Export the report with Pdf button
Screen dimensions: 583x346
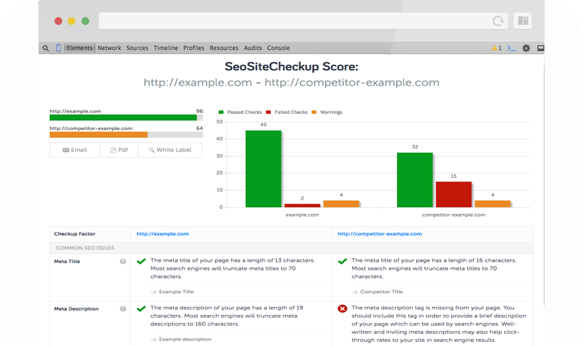coord(119,150)
